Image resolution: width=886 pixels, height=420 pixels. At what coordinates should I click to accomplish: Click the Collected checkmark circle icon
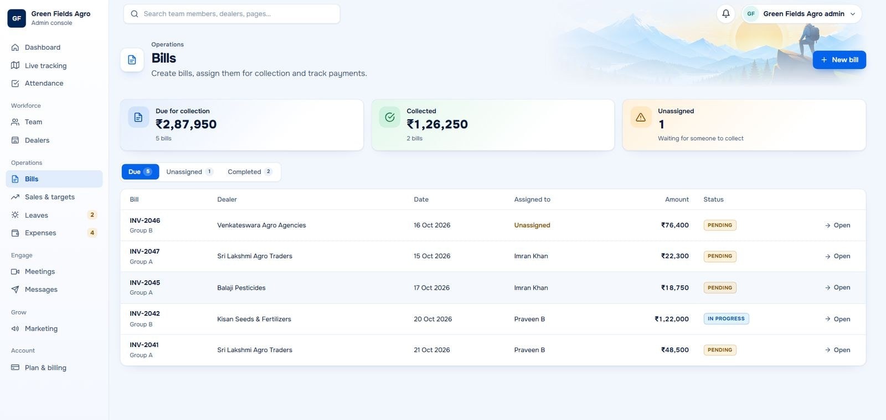pyautogui.click(x=390, y=117)
